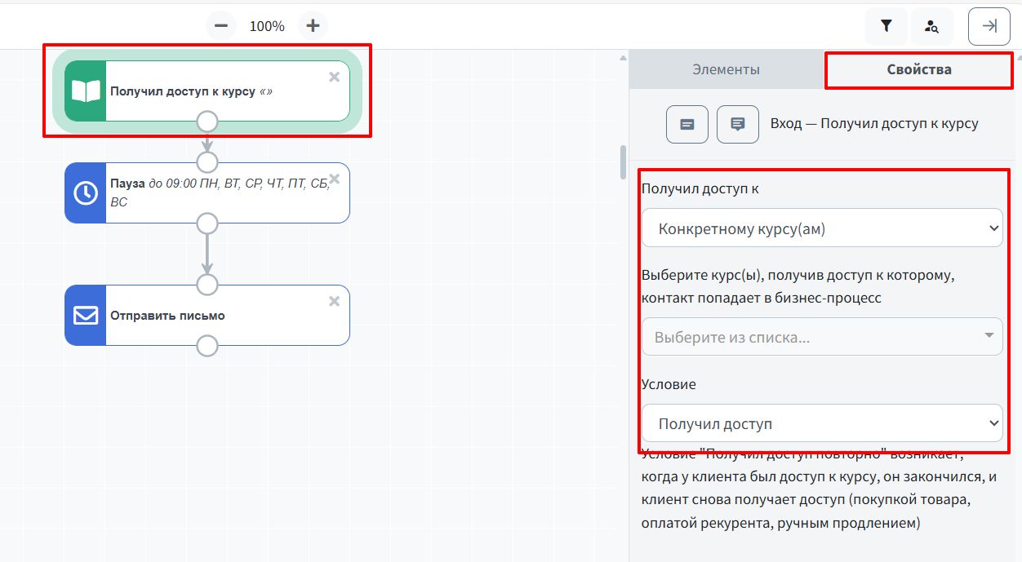The width and height of the screenshot is (1022, 562).
Task: Open the Конкретному курсу(ам) dropdown
Action: click(822, 229)
